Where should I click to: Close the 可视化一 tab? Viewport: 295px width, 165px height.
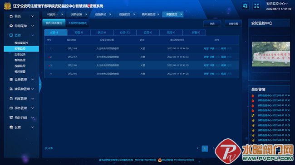click(x=62, y=14)
